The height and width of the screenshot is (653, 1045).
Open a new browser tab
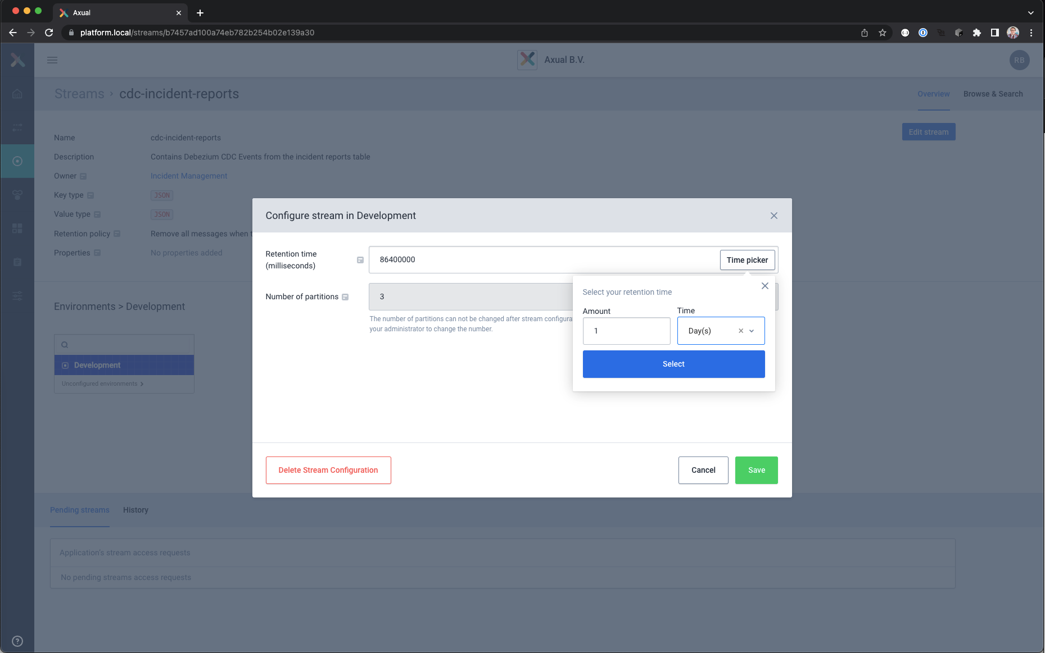200,12
